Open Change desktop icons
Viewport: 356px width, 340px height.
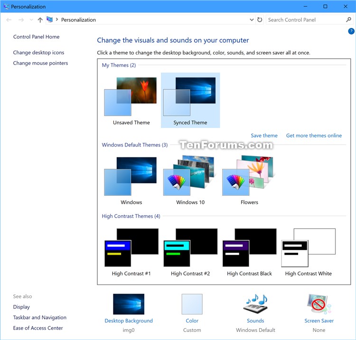click(x=38, y=52)
